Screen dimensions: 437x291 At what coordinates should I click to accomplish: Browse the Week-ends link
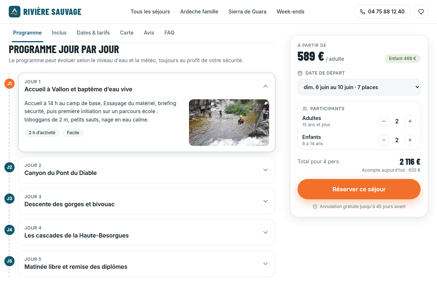coord(291,12)
